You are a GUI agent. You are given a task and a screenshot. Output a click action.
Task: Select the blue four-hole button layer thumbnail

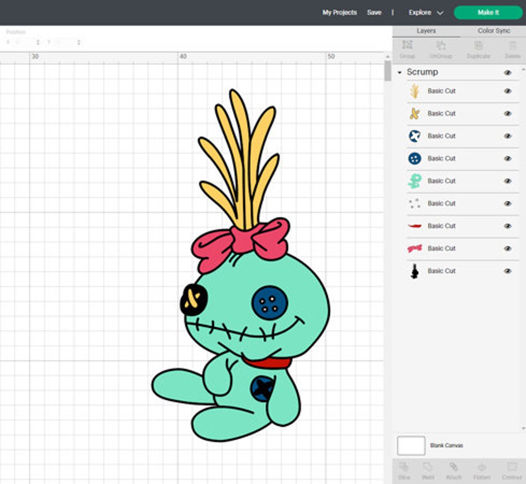tap(415, 158)
